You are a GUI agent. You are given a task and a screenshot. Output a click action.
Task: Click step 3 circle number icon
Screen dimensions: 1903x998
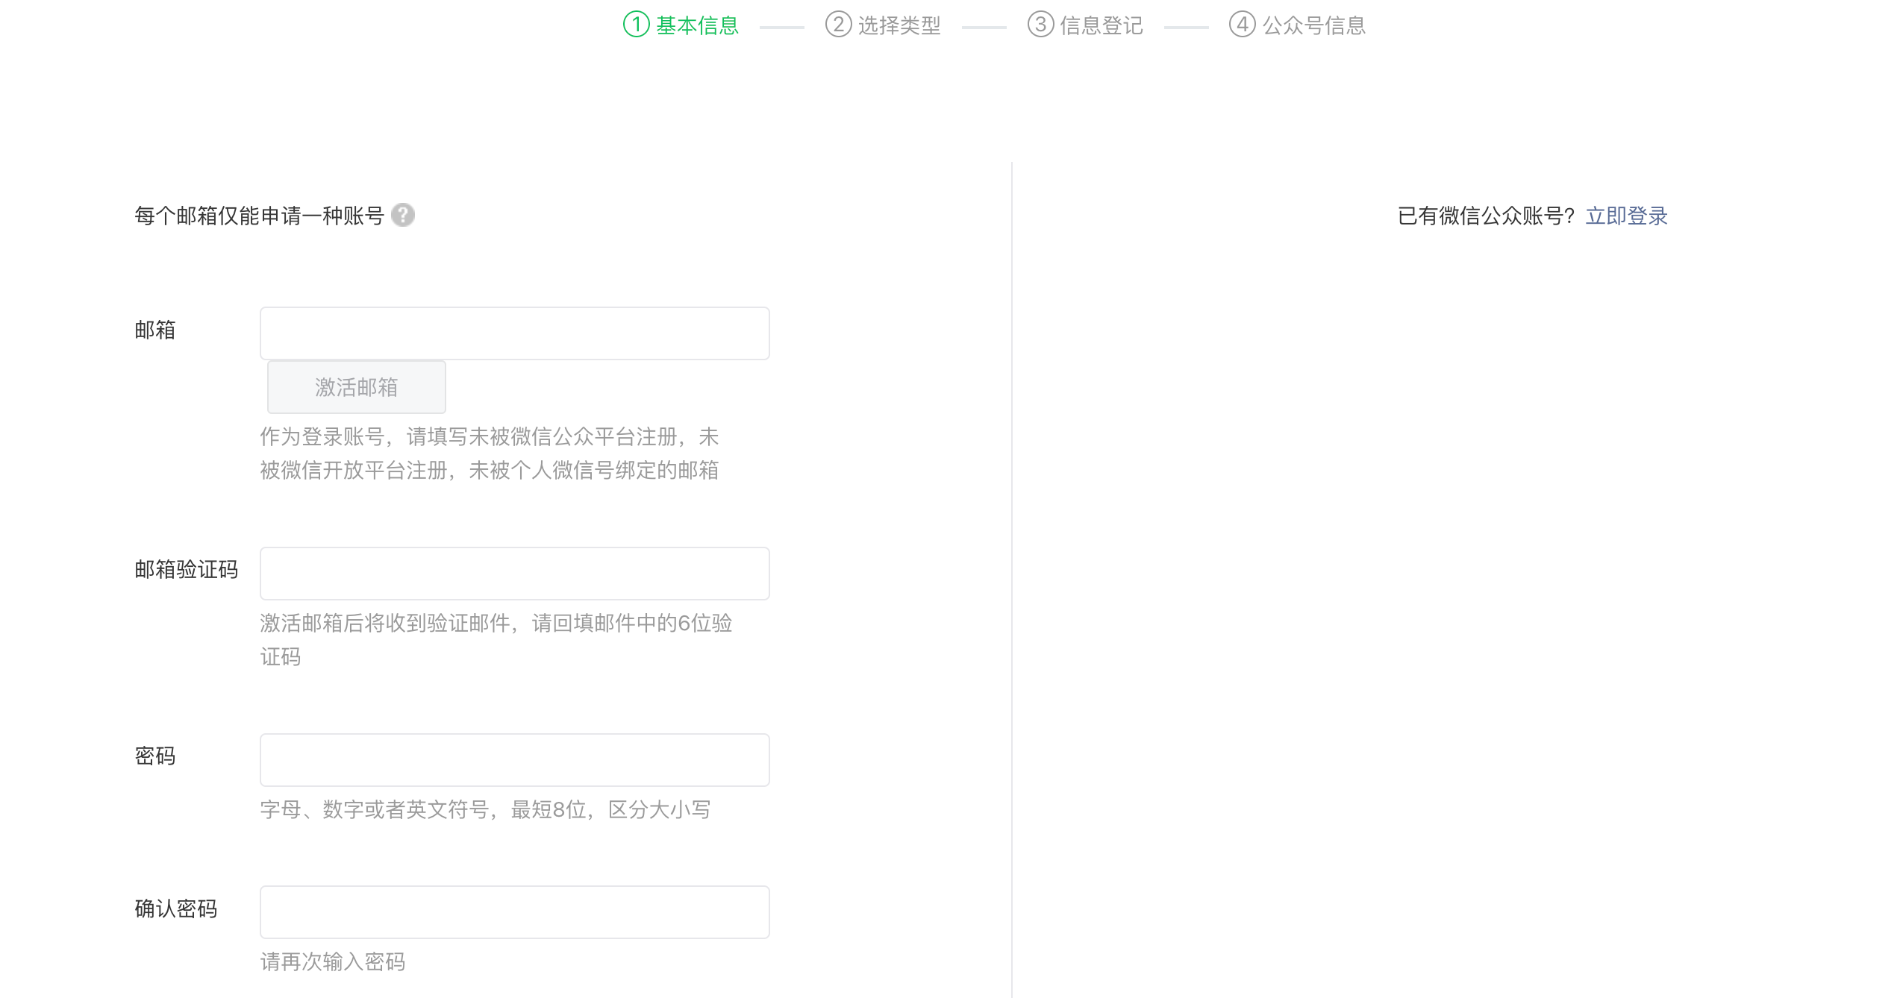tap(1040, 25)
